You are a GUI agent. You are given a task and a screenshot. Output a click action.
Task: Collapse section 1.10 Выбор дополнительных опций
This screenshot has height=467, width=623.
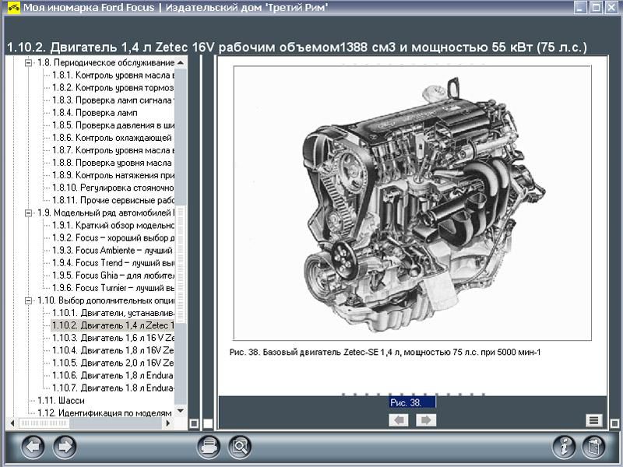[x=29, y=300]
